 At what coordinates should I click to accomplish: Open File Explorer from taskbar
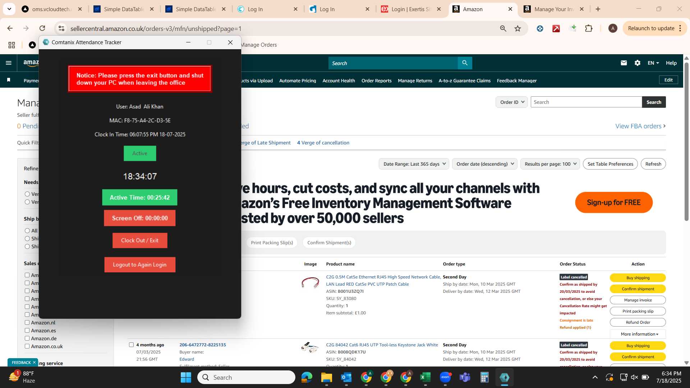click(326, 377)
